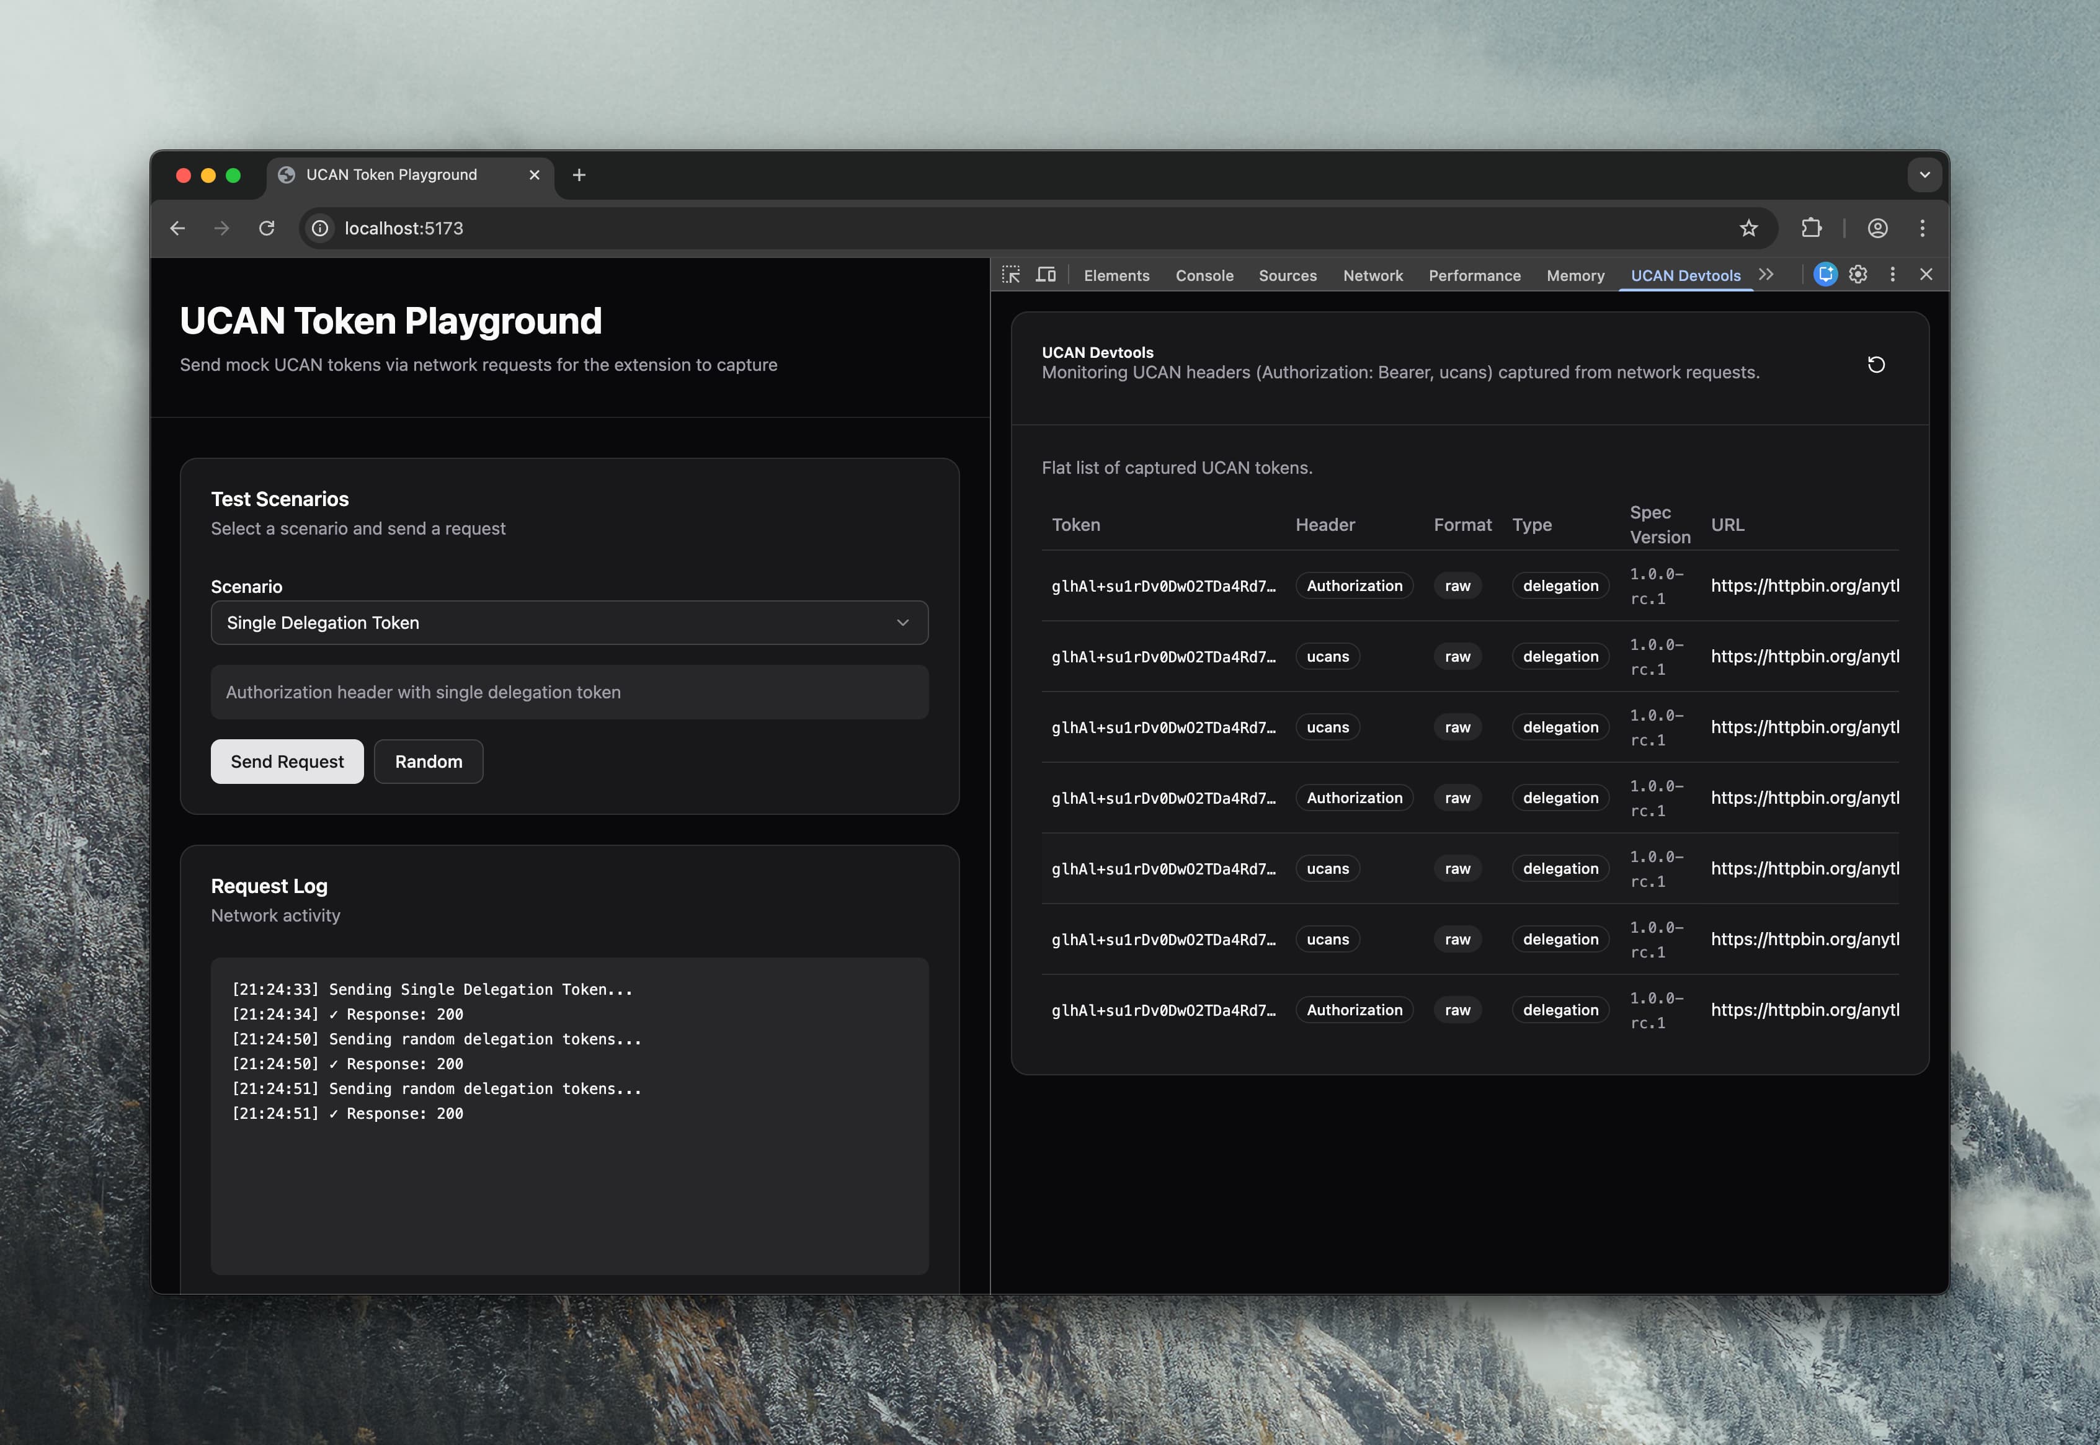Select the first Authorization header badge
This screenshot has width=2100, height=1445.
coord(1354,586)
